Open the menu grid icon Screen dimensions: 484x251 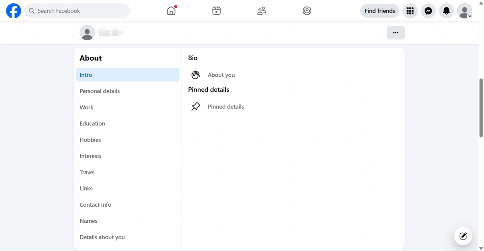coord(410,11)
